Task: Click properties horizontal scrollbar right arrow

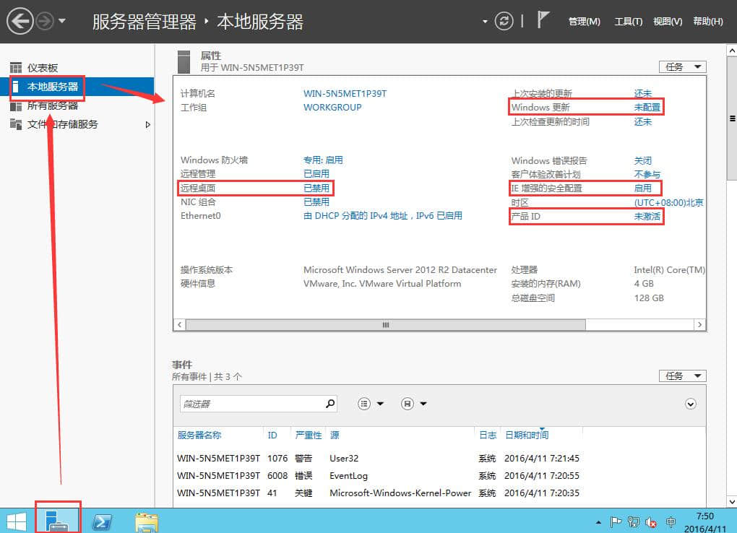Action: pos(699,325)
